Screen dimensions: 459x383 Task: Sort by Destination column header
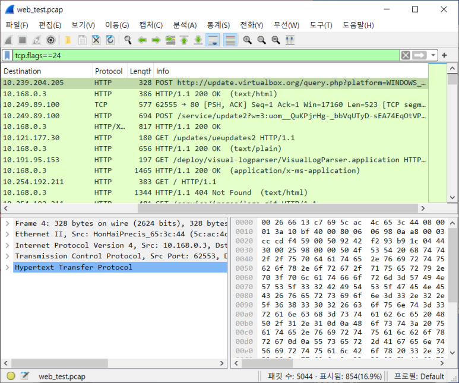[47, 71]
